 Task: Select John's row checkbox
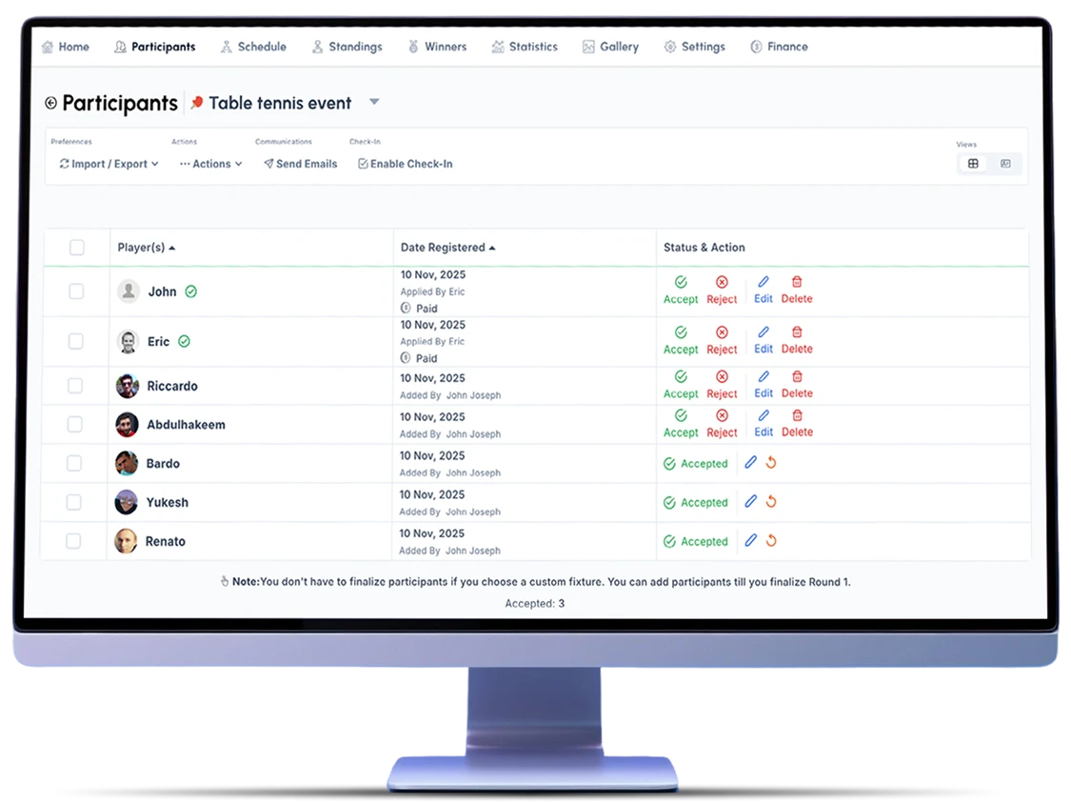[76, 291]
